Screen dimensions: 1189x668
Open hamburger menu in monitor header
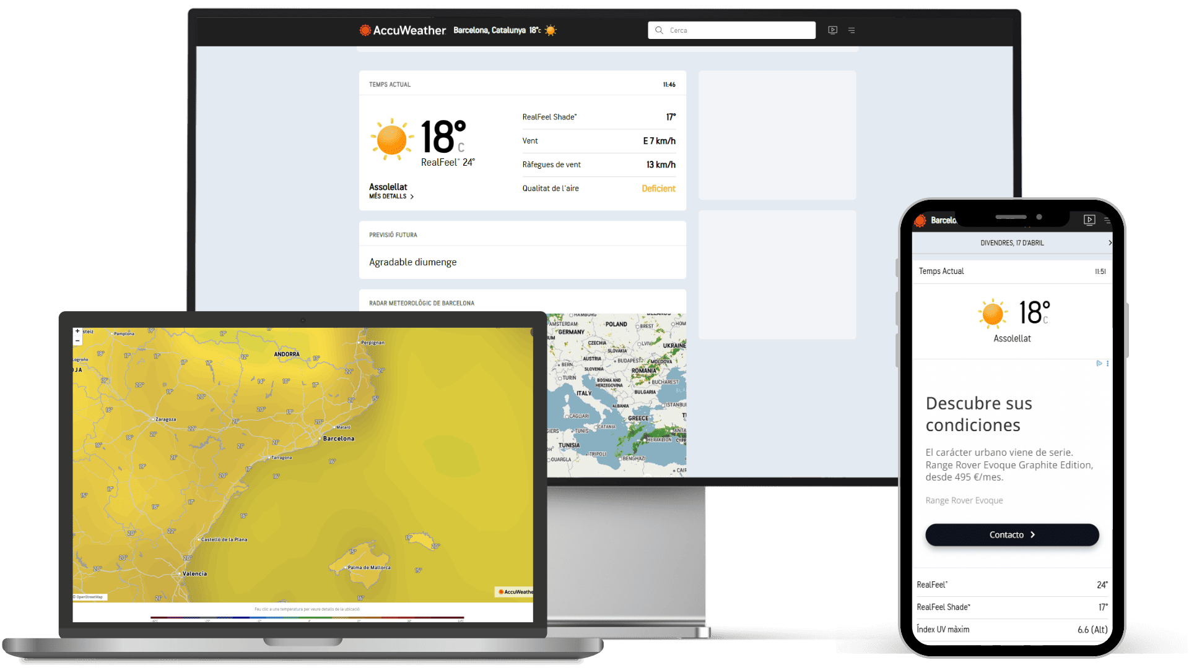[x=851, y=30]
